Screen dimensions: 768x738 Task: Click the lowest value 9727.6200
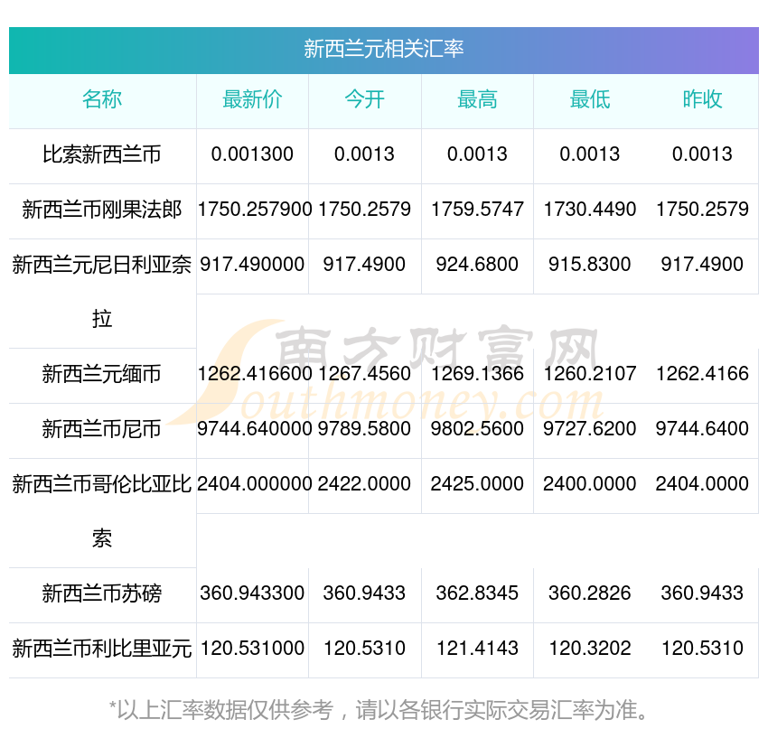(590, 429)
